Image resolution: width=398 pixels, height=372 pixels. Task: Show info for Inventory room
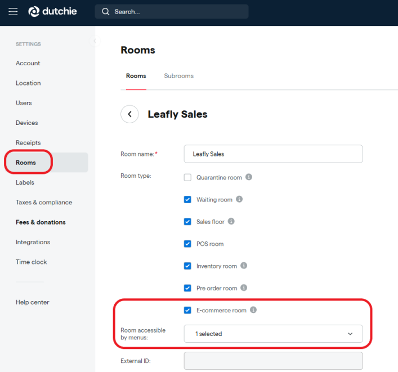(x=244, y=266)
